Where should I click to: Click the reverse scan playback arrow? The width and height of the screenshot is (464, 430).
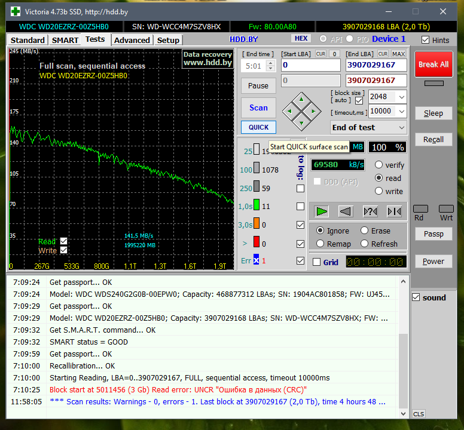pos(346,211)
